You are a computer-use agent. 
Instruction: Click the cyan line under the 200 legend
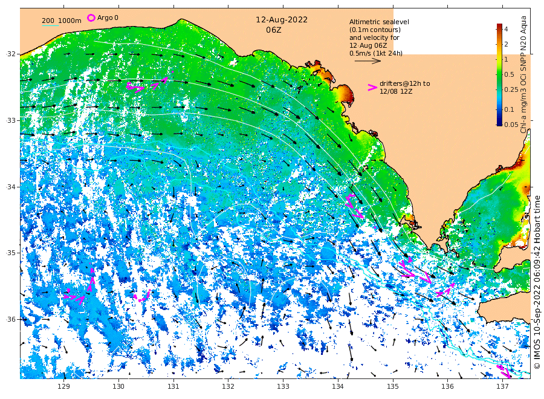coord(50,25)
